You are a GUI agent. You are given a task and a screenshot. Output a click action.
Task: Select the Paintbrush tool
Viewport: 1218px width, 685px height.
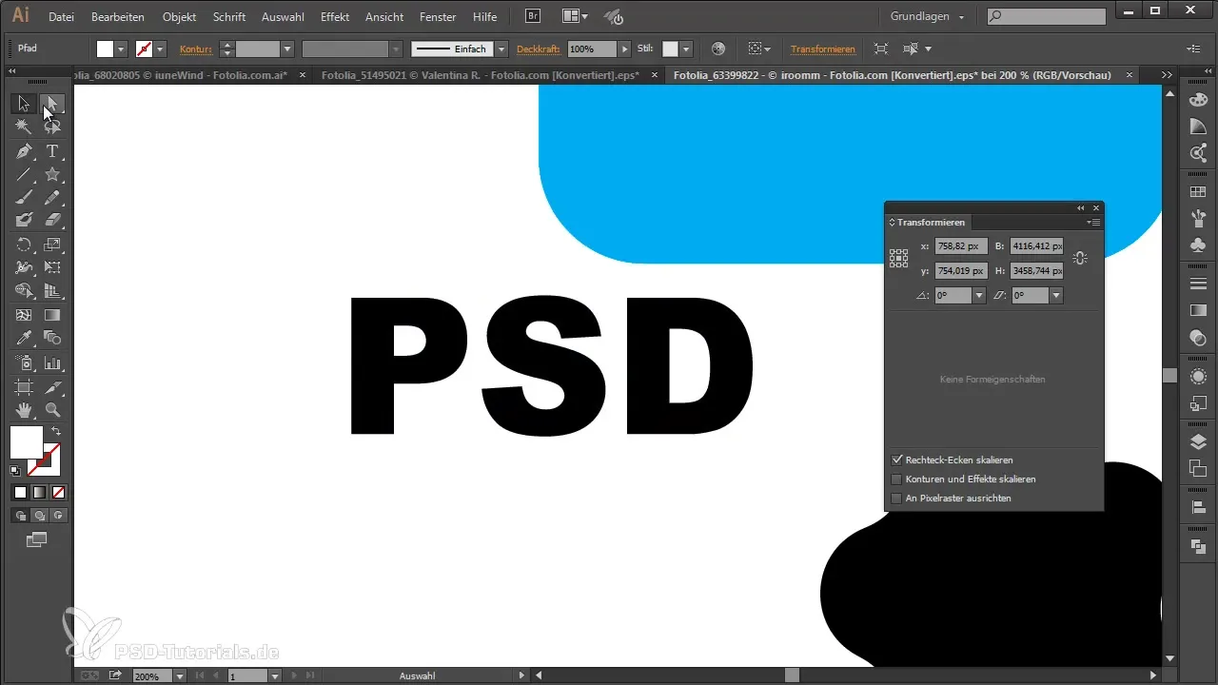tap(24, 197)
